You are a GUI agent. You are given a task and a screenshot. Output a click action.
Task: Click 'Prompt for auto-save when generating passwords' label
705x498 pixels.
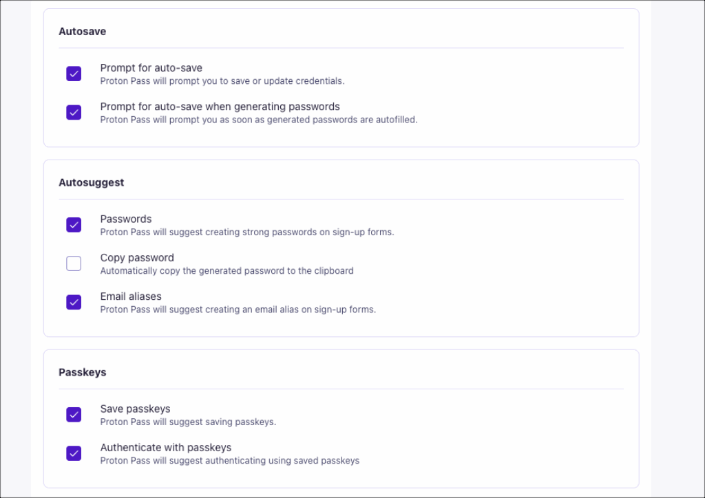point(220,107)
